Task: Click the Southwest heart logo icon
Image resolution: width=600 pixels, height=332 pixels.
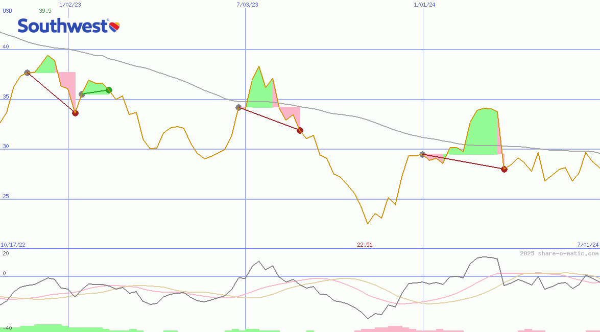Action: click(x=114, y=26)
